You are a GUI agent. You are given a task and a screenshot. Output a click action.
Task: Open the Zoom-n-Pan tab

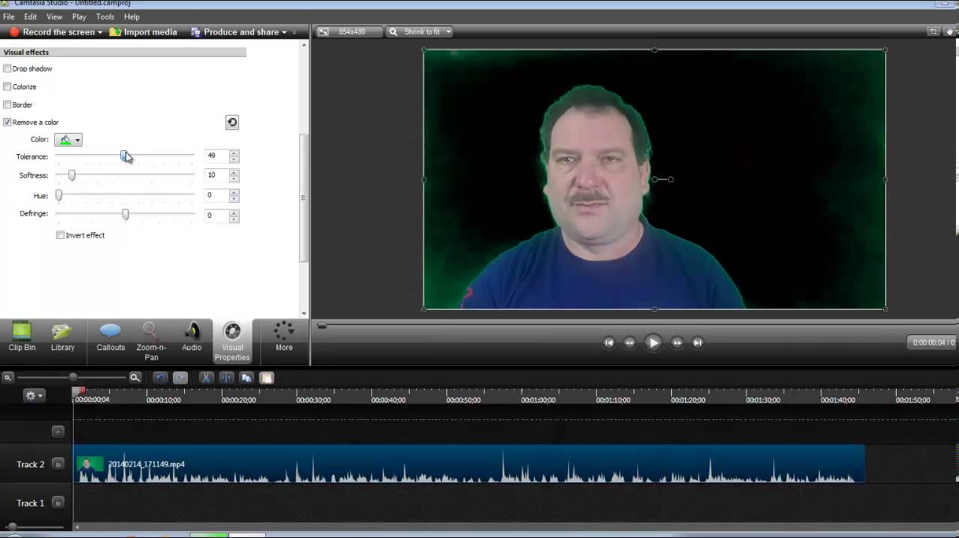(x=151, y=340)
